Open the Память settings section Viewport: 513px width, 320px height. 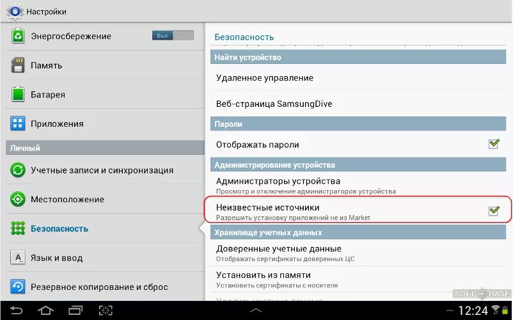(106, 65)
